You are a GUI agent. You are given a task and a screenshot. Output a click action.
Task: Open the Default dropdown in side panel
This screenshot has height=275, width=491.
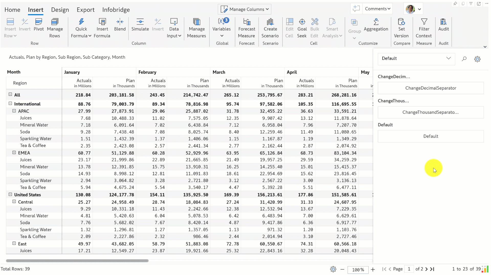point(416,58)
